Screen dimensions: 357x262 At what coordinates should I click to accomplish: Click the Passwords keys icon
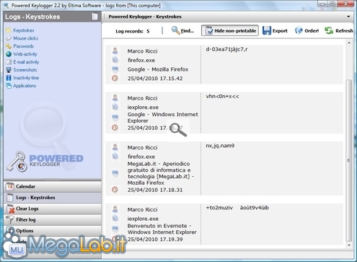(9, 46)
